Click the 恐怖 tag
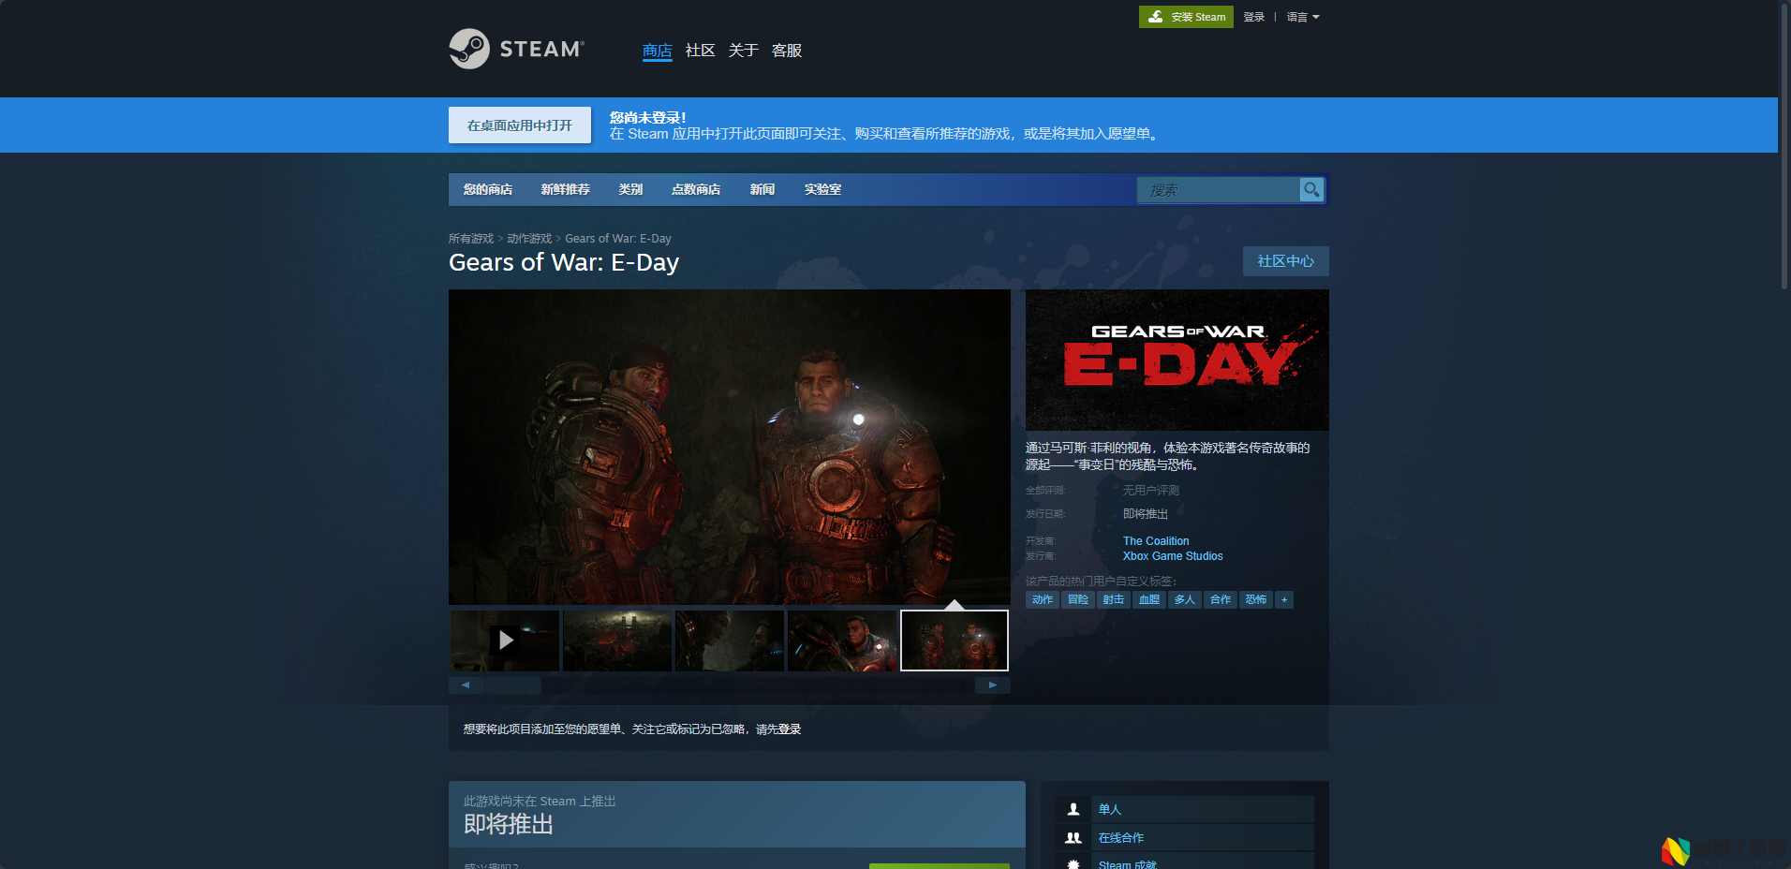This screenshot has height=869, width=1791. [x=1256, y=599]
